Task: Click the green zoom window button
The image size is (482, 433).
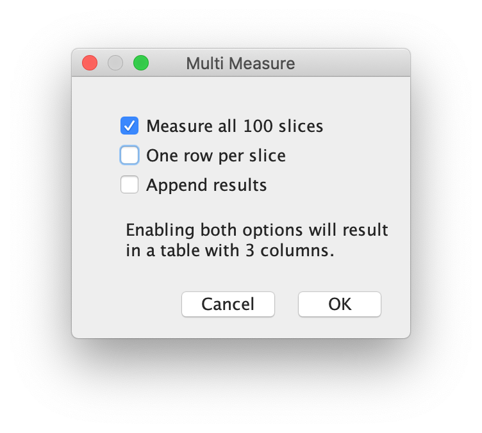Action: [x=140, y=63]
